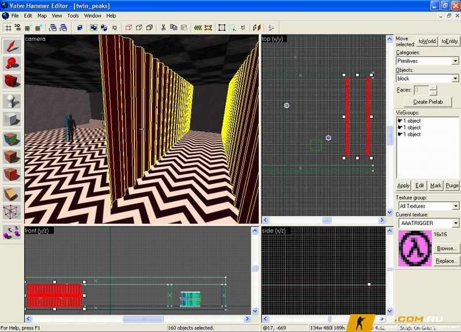The width and height of the screenshot is (461, 332).
Task: Open the Window menu
Action: click(93, 16)
